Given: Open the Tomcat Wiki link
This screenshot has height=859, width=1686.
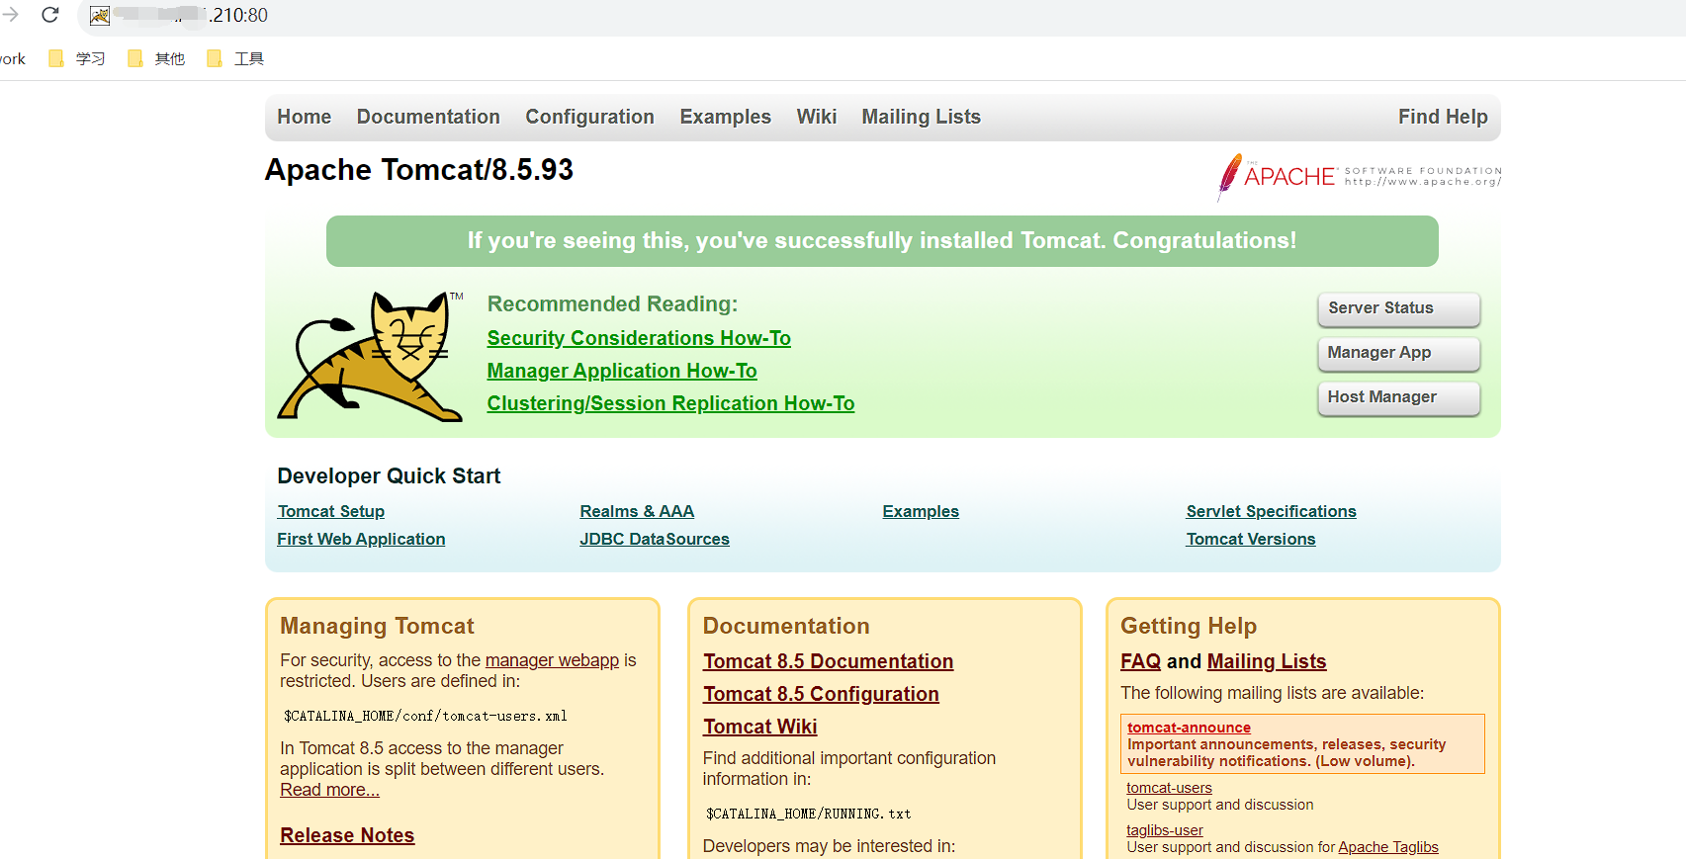Looking at the screenshot, I should (x=759, y=727).
